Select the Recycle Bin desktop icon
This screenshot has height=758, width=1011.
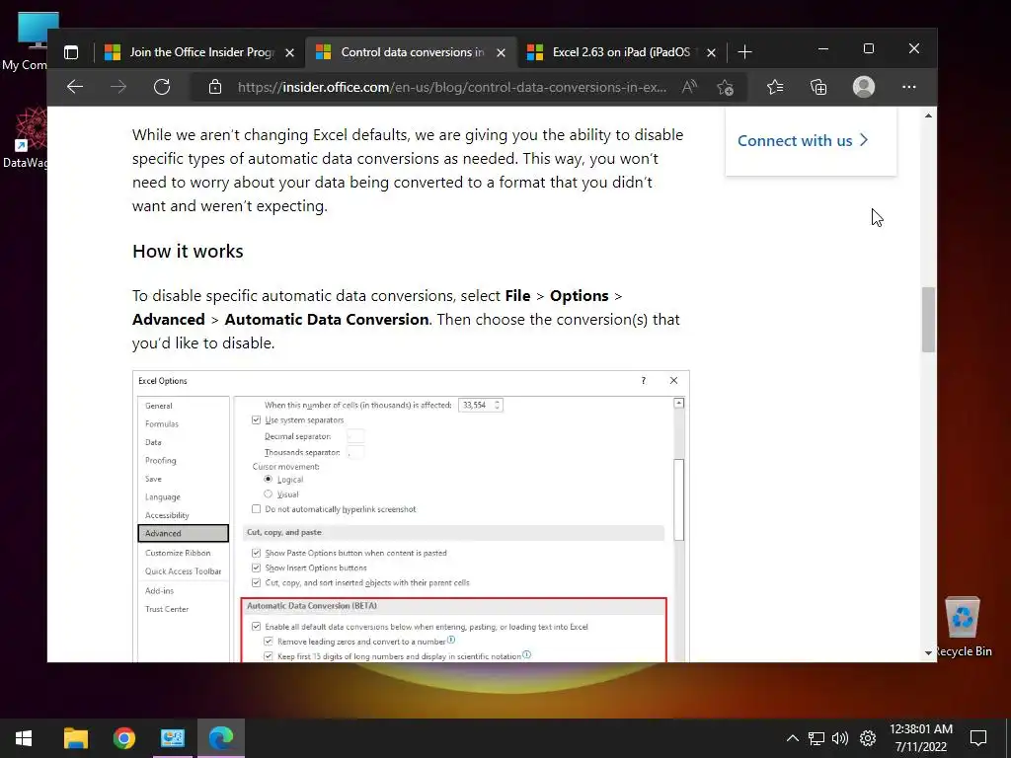click(963, 627)
